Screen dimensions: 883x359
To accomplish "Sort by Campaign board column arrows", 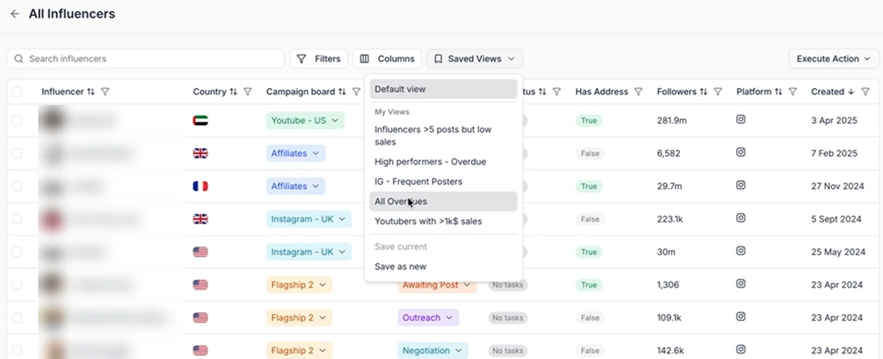I will [342, 91].
